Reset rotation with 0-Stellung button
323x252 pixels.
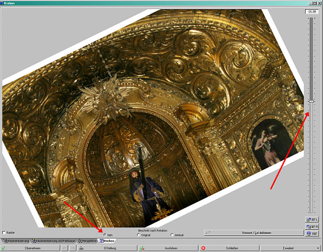click(x=107, y=248)
